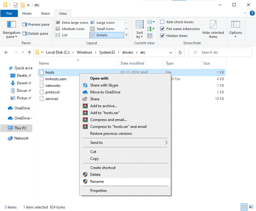Image resolution: width=256 pixels, height=211 pixels.
Task: Collapse the ribbon with the chevron
Action: coord(245,13)
